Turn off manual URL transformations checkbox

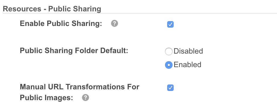tap(170, 88)
